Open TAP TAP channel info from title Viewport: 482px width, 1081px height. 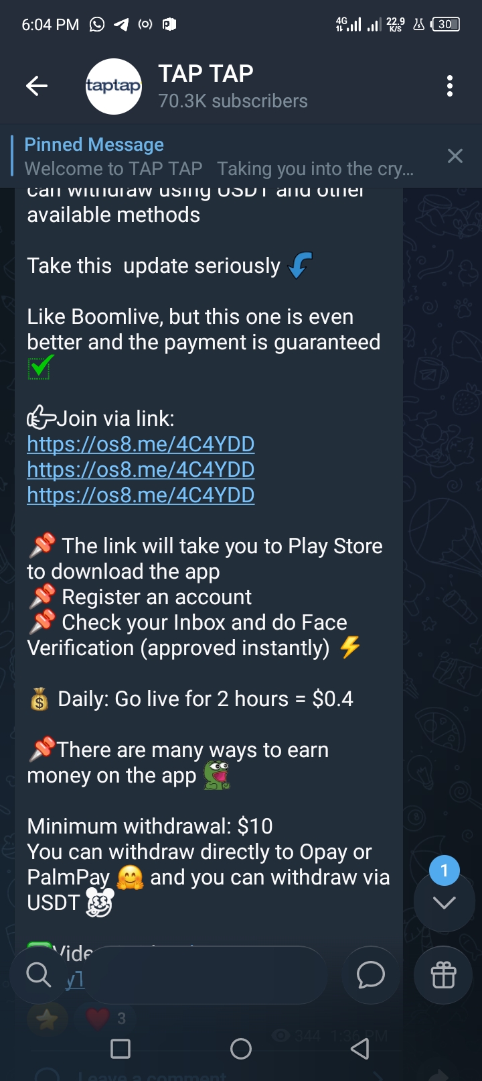point(206,73)
